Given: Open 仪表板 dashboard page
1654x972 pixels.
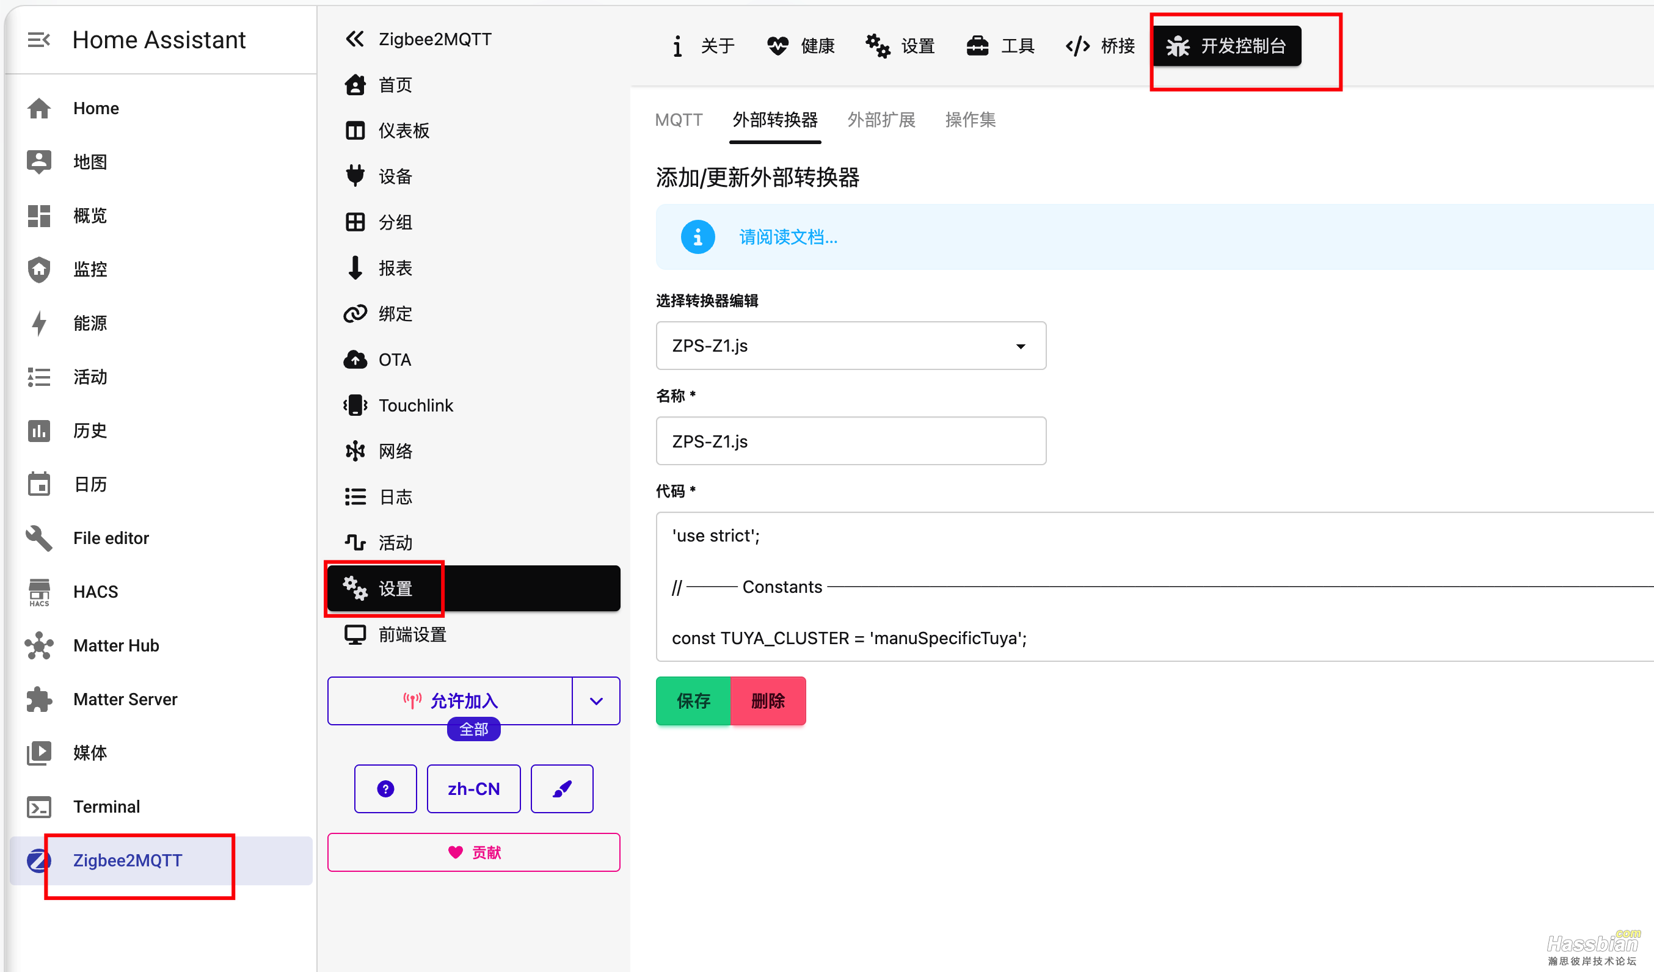Looking at the screenshot, I should coord(473,131).
